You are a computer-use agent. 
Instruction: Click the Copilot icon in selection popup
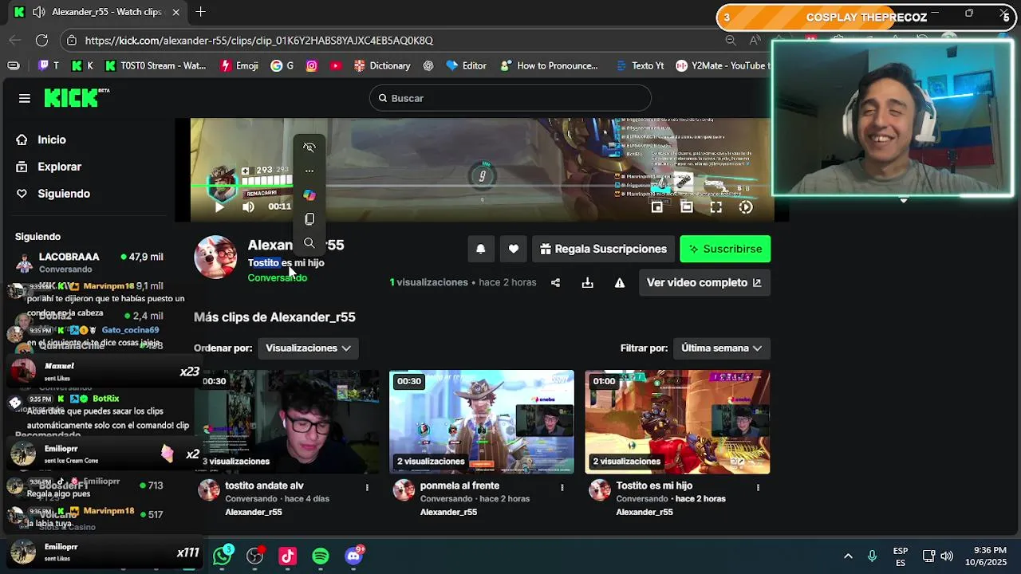(x=309, y=195)
